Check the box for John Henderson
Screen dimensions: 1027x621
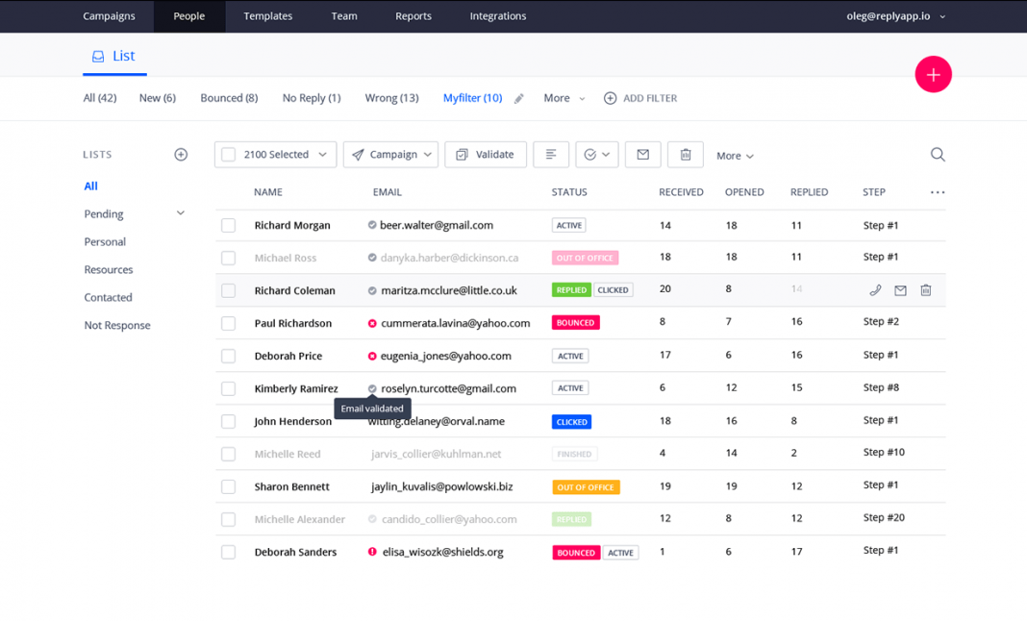[x=228, y=421]
